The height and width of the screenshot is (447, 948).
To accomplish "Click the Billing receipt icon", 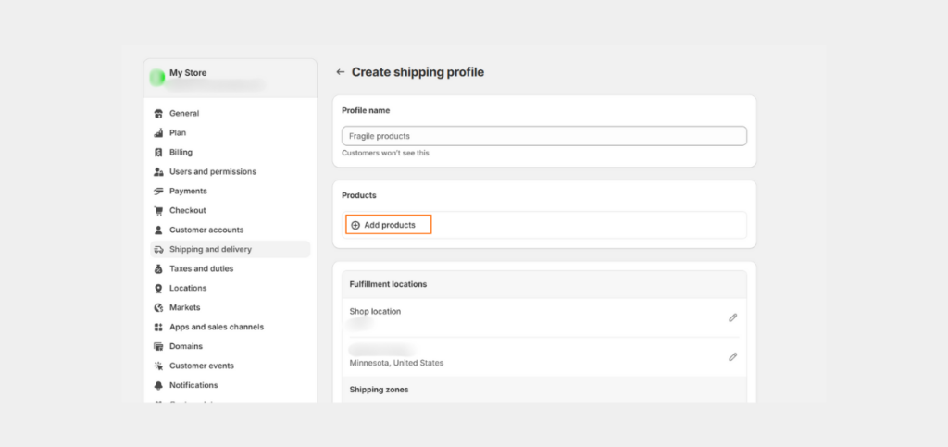I will 158,152.
